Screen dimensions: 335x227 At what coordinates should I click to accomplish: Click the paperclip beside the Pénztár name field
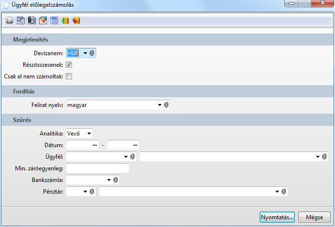click(x=284, y=192)
